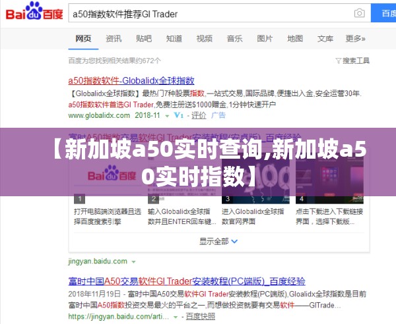Click text 进入Globalidx全球指数官网界面

(253, 217)
